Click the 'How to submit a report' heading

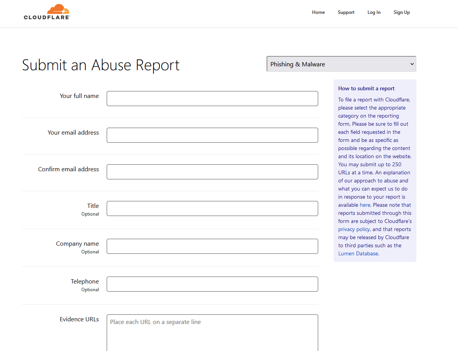pos(366,88)
